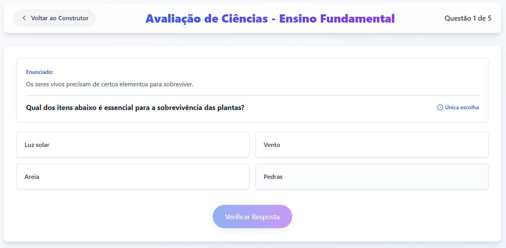Click "Ensino Fundamental" in the title
The height and width of the screenshot is (248, 506).
[337, 18]
